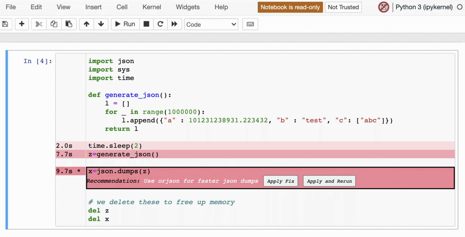The width and height of the screenshot is (465, 237).
Task: Open the Kernel menu
Action: [x=152, y=7]
